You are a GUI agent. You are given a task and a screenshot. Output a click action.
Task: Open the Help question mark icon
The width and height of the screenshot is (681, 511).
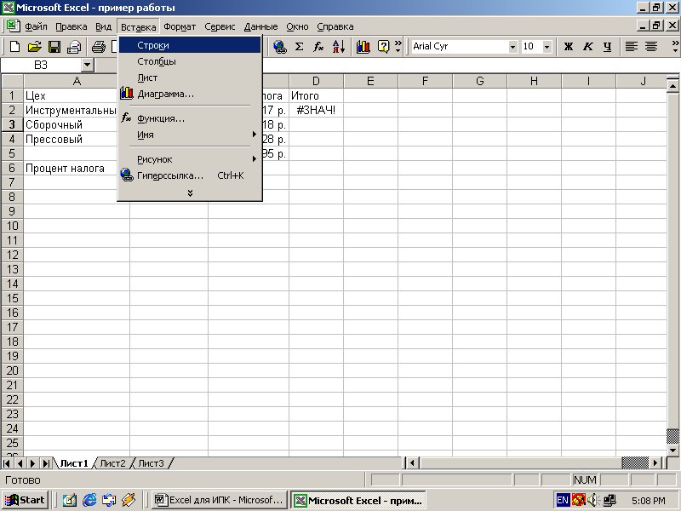[384, 47]
